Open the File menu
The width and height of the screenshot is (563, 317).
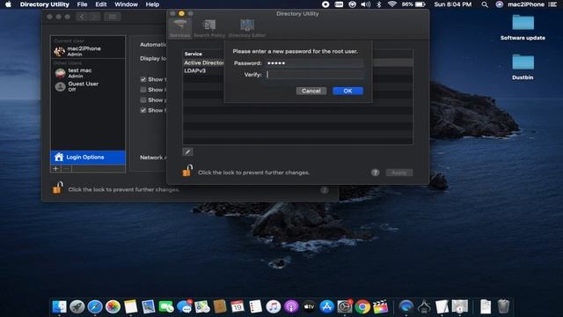82,4
